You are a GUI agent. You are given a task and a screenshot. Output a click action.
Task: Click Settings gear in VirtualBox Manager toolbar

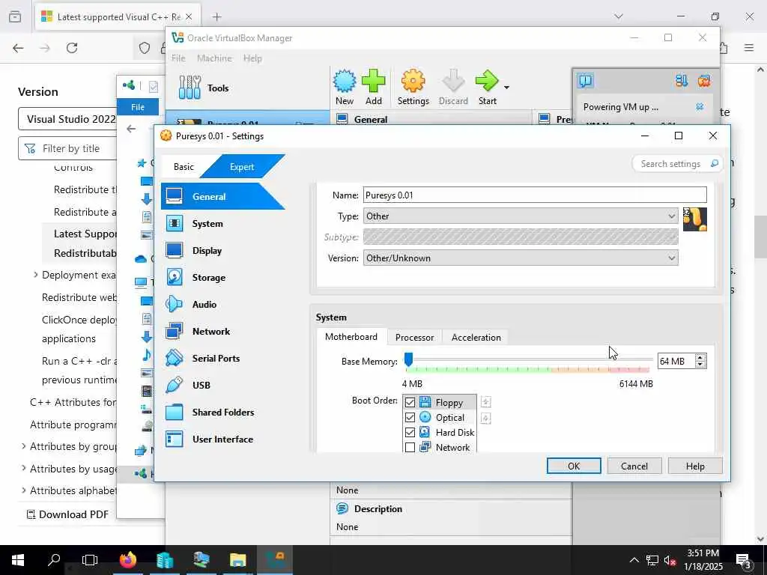pyautogui.click(x=413, y=88)
